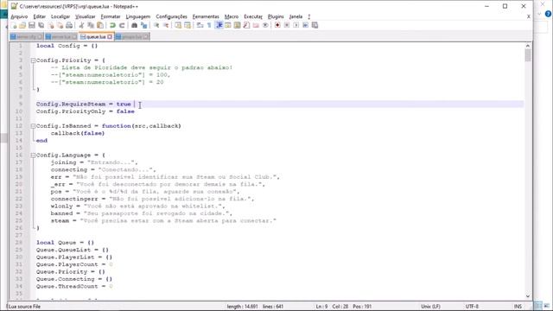The height and width of the screenshot is (311, 553).
Task: Click Run Macro Multiple Times icon
Action: pyautogui.click(x=305, y=25)
